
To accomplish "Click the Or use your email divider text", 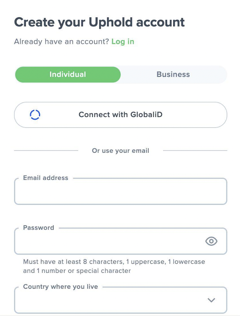I will pos(120,151).
